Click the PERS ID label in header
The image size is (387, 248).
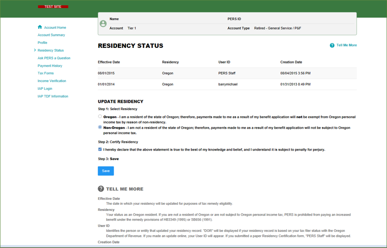[234, 19]
